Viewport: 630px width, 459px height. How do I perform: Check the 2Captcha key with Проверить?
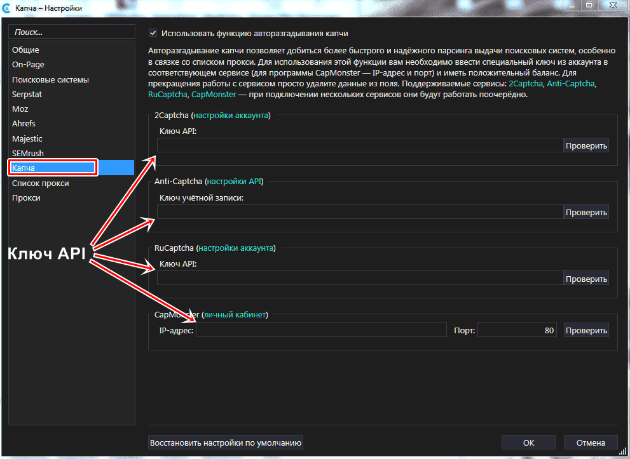[586, 145]
